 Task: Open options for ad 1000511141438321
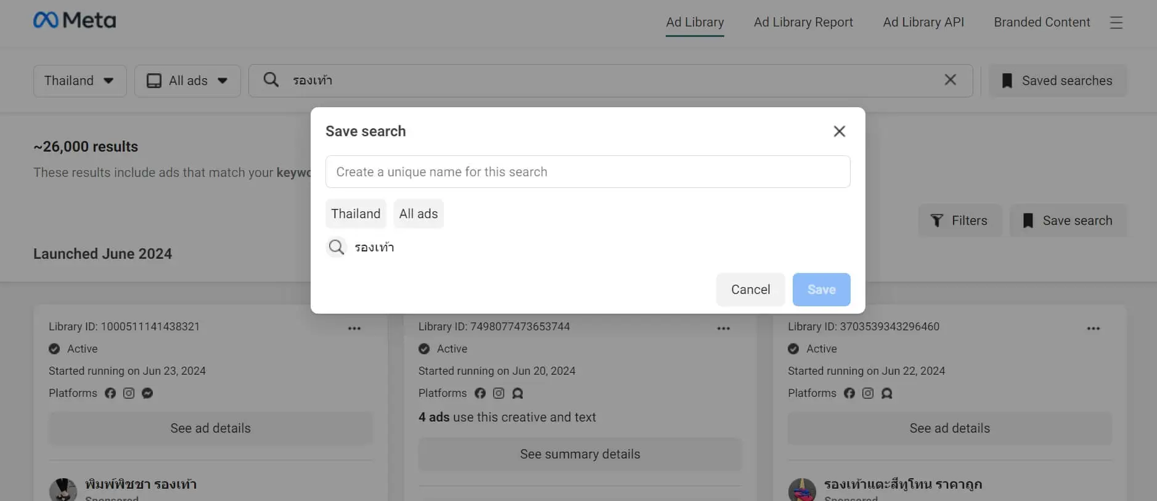pyautogui.click(x=354, y=328)
